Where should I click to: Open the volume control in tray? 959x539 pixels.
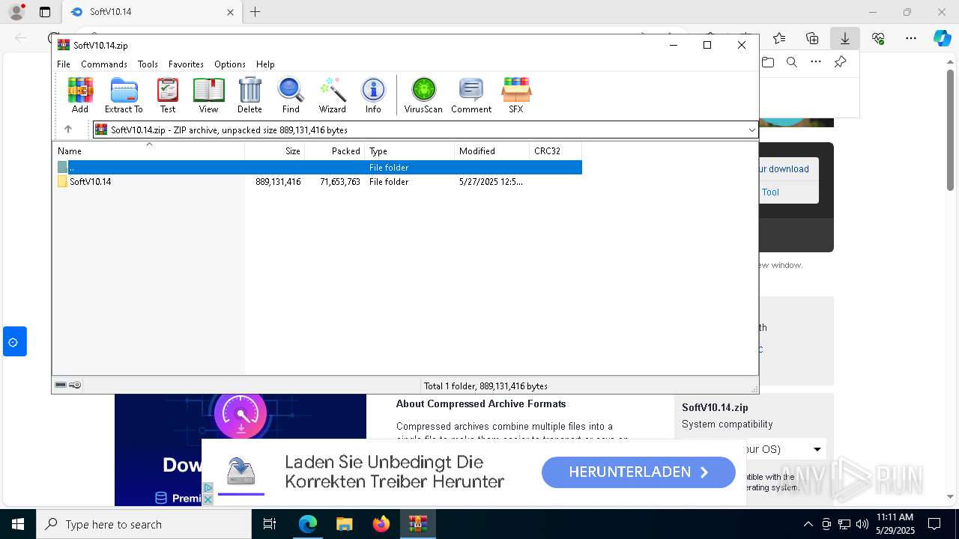(862, 524)
